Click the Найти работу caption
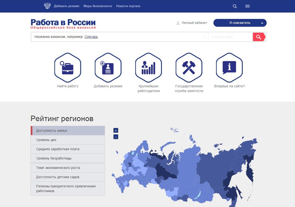295x207 pixels. pyautogui.click(x=68, y=86)
